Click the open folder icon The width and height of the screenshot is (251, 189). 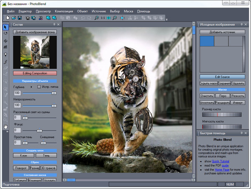pyautogui.click(x=14, y=18)
